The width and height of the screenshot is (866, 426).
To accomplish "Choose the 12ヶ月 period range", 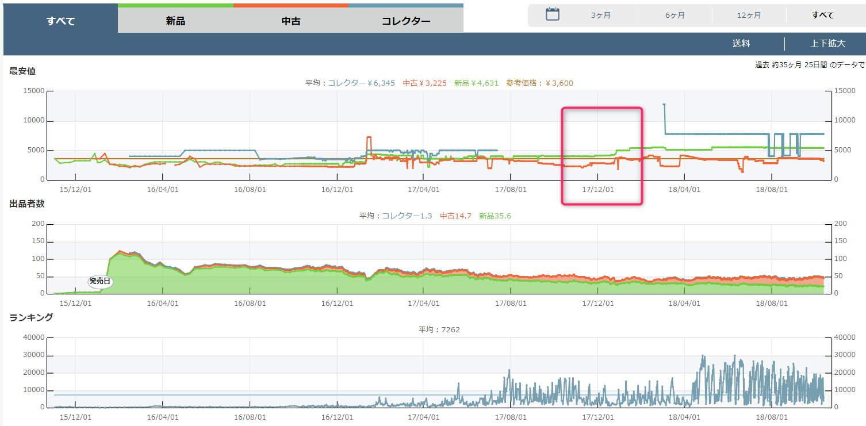I will pyautogui.click(x=749, y=16).
